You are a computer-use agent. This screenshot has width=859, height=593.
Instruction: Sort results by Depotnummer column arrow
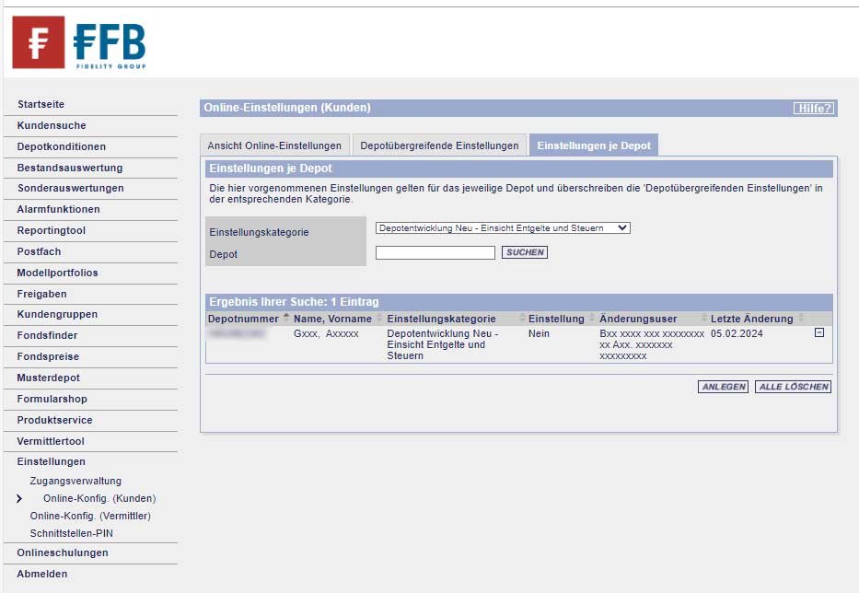[285, 319]
